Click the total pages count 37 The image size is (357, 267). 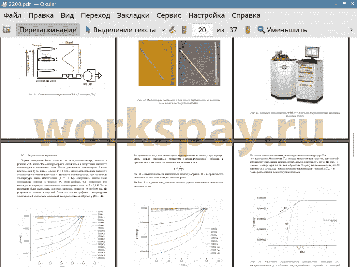(233, 30)
